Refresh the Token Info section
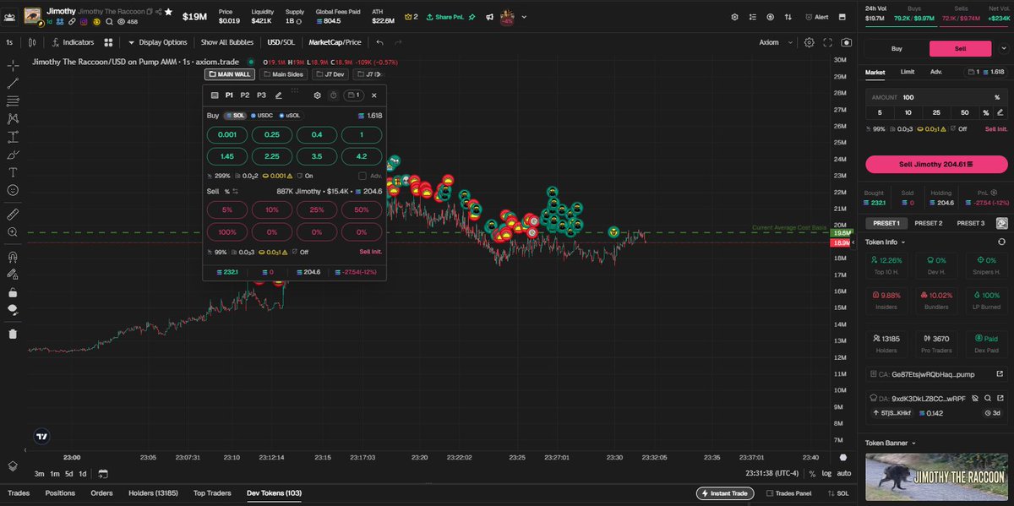Image resolution: width=1014 pixels, height=506 pixels. pos(1001,242)
